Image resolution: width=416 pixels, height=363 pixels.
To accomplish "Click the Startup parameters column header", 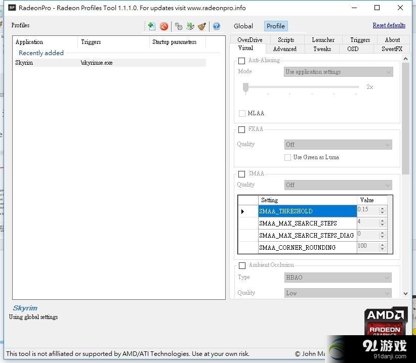I will (x=178, y=42).
